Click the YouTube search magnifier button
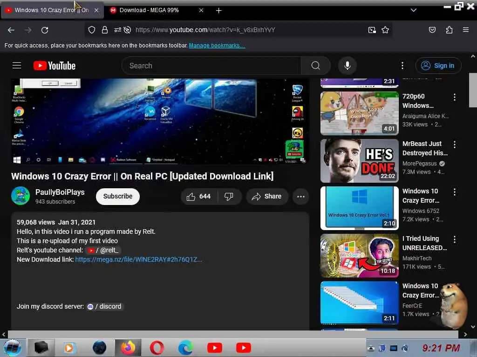The image size is (477, 357). click(x=316, y=66)
